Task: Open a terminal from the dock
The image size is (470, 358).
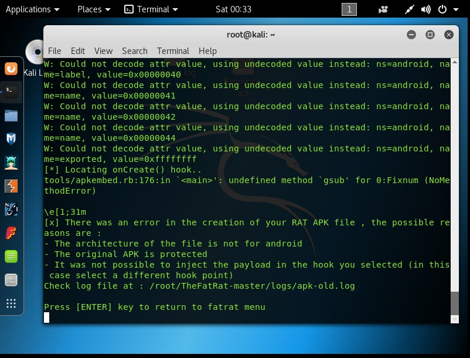Action: tap(11, 92)
